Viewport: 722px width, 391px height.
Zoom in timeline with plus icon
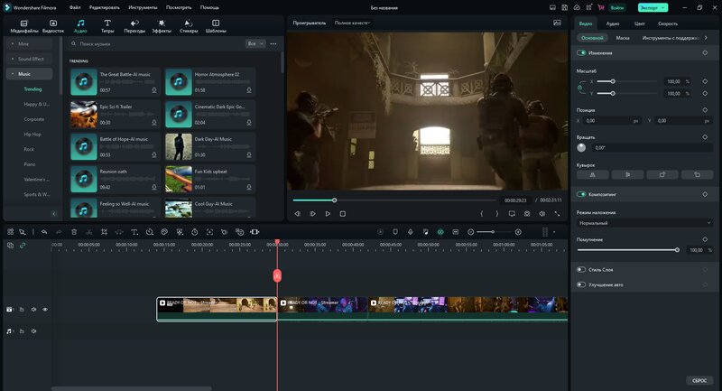coord(518,232)
